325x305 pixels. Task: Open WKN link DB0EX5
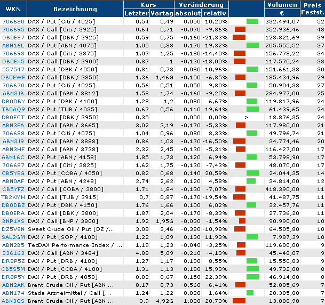[x=13, y=62]
